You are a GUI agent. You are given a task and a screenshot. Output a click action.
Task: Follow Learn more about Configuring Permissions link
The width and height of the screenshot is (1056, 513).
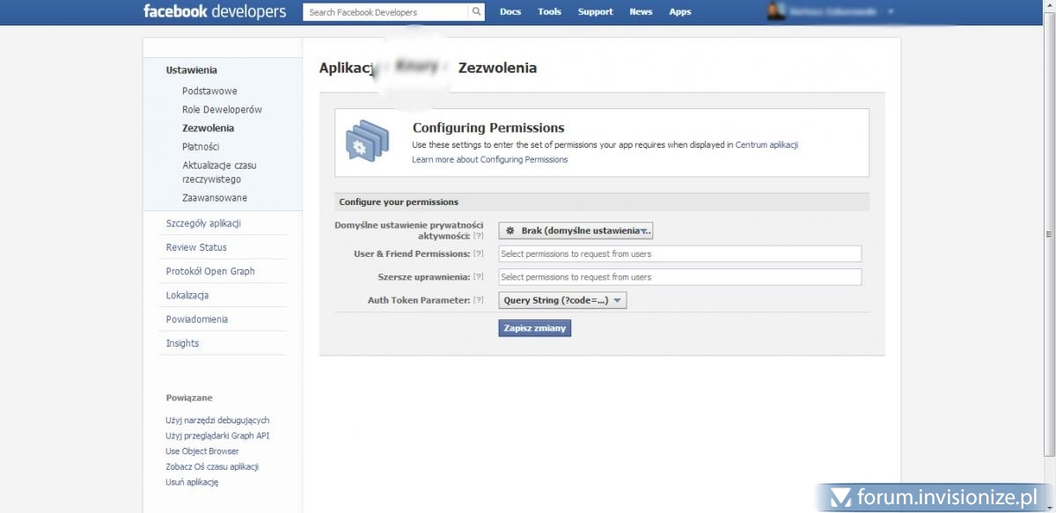point(489,160)
